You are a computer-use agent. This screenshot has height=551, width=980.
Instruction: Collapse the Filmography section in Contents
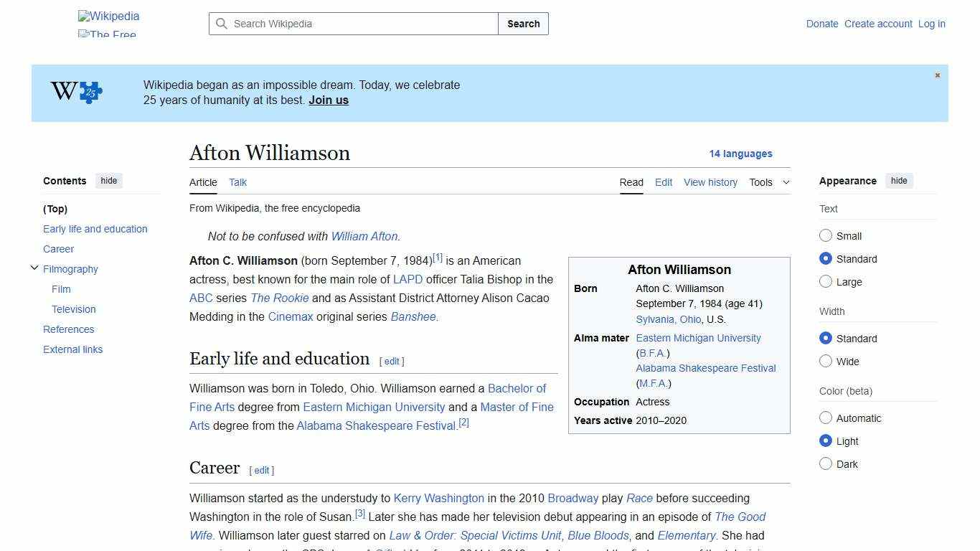pos(34,268)
